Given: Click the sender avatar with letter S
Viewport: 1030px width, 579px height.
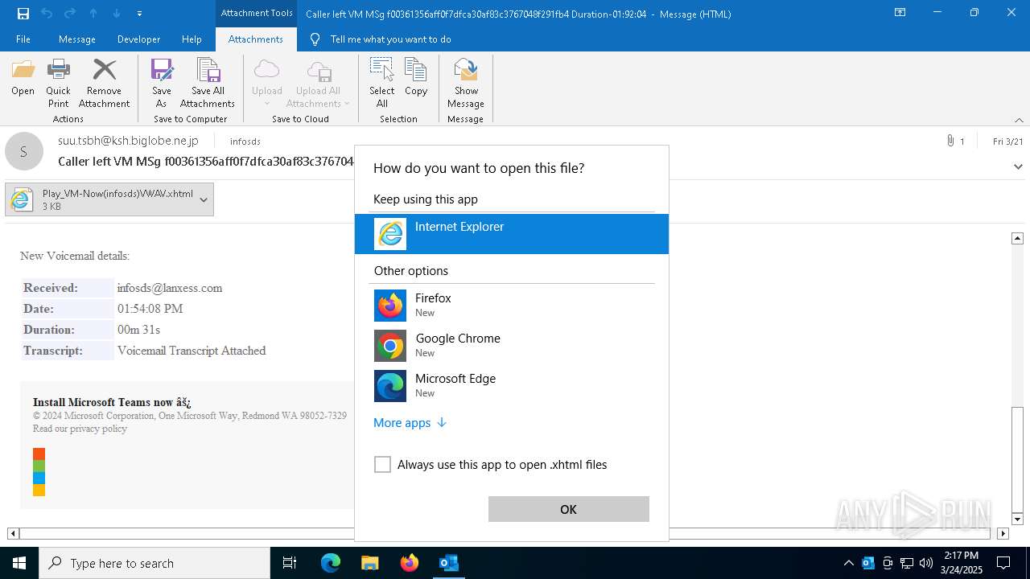Looking at the screenshot, I should point(24,151).
